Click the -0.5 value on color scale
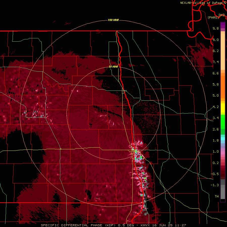The width and height of the screenshot is (227, 227). [215, 174]
